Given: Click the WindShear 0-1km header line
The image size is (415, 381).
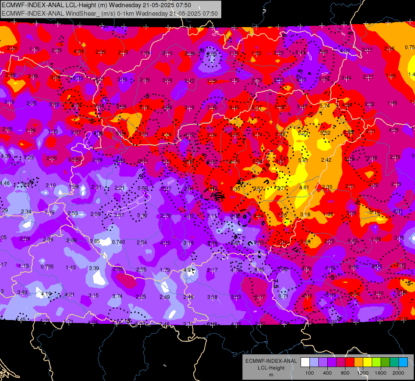Looking at the screenshot, I should coord(110,14).
